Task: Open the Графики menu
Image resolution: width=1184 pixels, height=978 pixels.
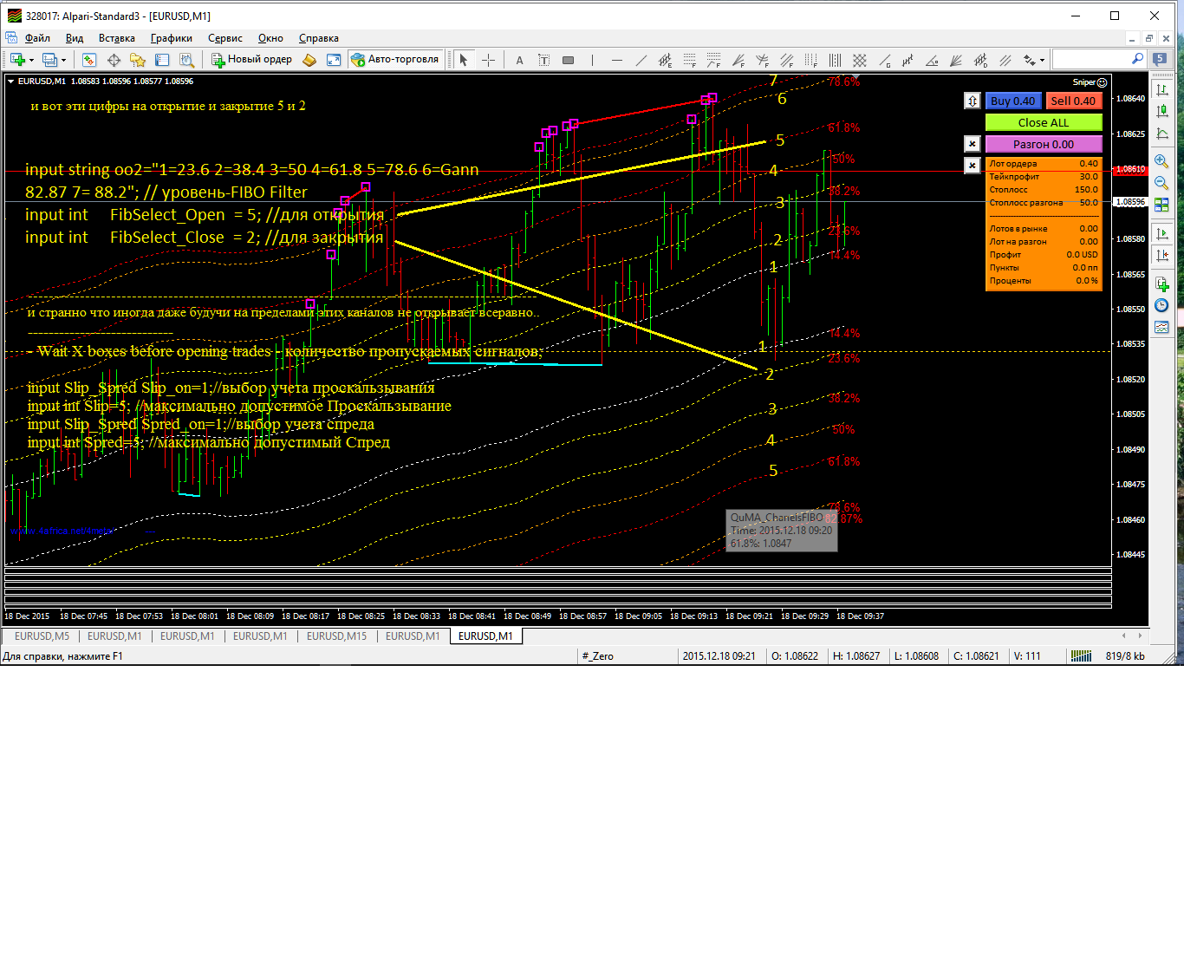Action: [x=172, y=38]
